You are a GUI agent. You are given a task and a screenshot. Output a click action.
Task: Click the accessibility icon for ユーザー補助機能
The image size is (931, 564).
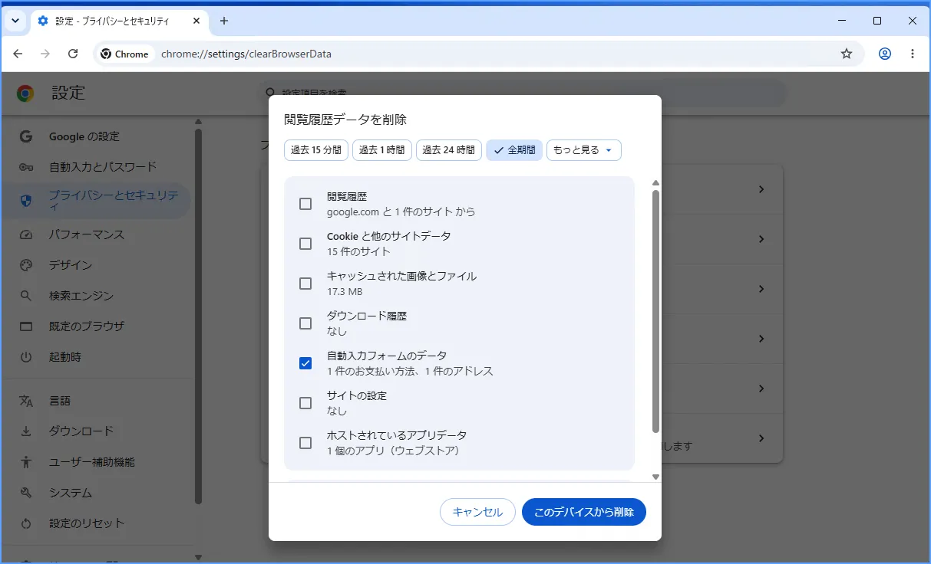(26, 462)
